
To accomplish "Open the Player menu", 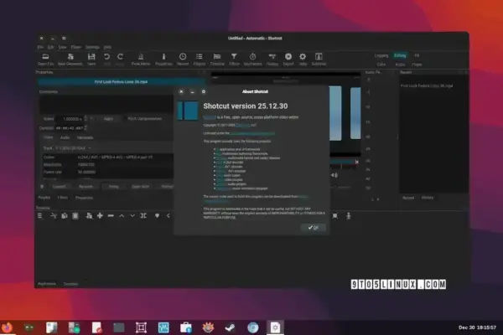I will pyautogui.click(x=76, y=47).
